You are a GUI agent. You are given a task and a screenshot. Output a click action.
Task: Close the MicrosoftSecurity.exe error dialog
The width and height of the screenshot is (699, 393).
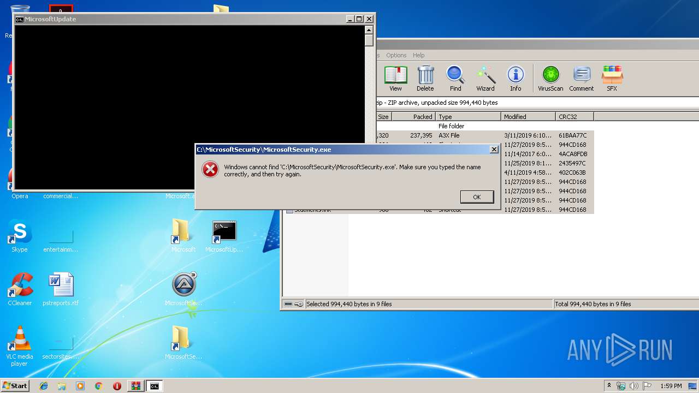pyautogui.click(x=494, y=149)
